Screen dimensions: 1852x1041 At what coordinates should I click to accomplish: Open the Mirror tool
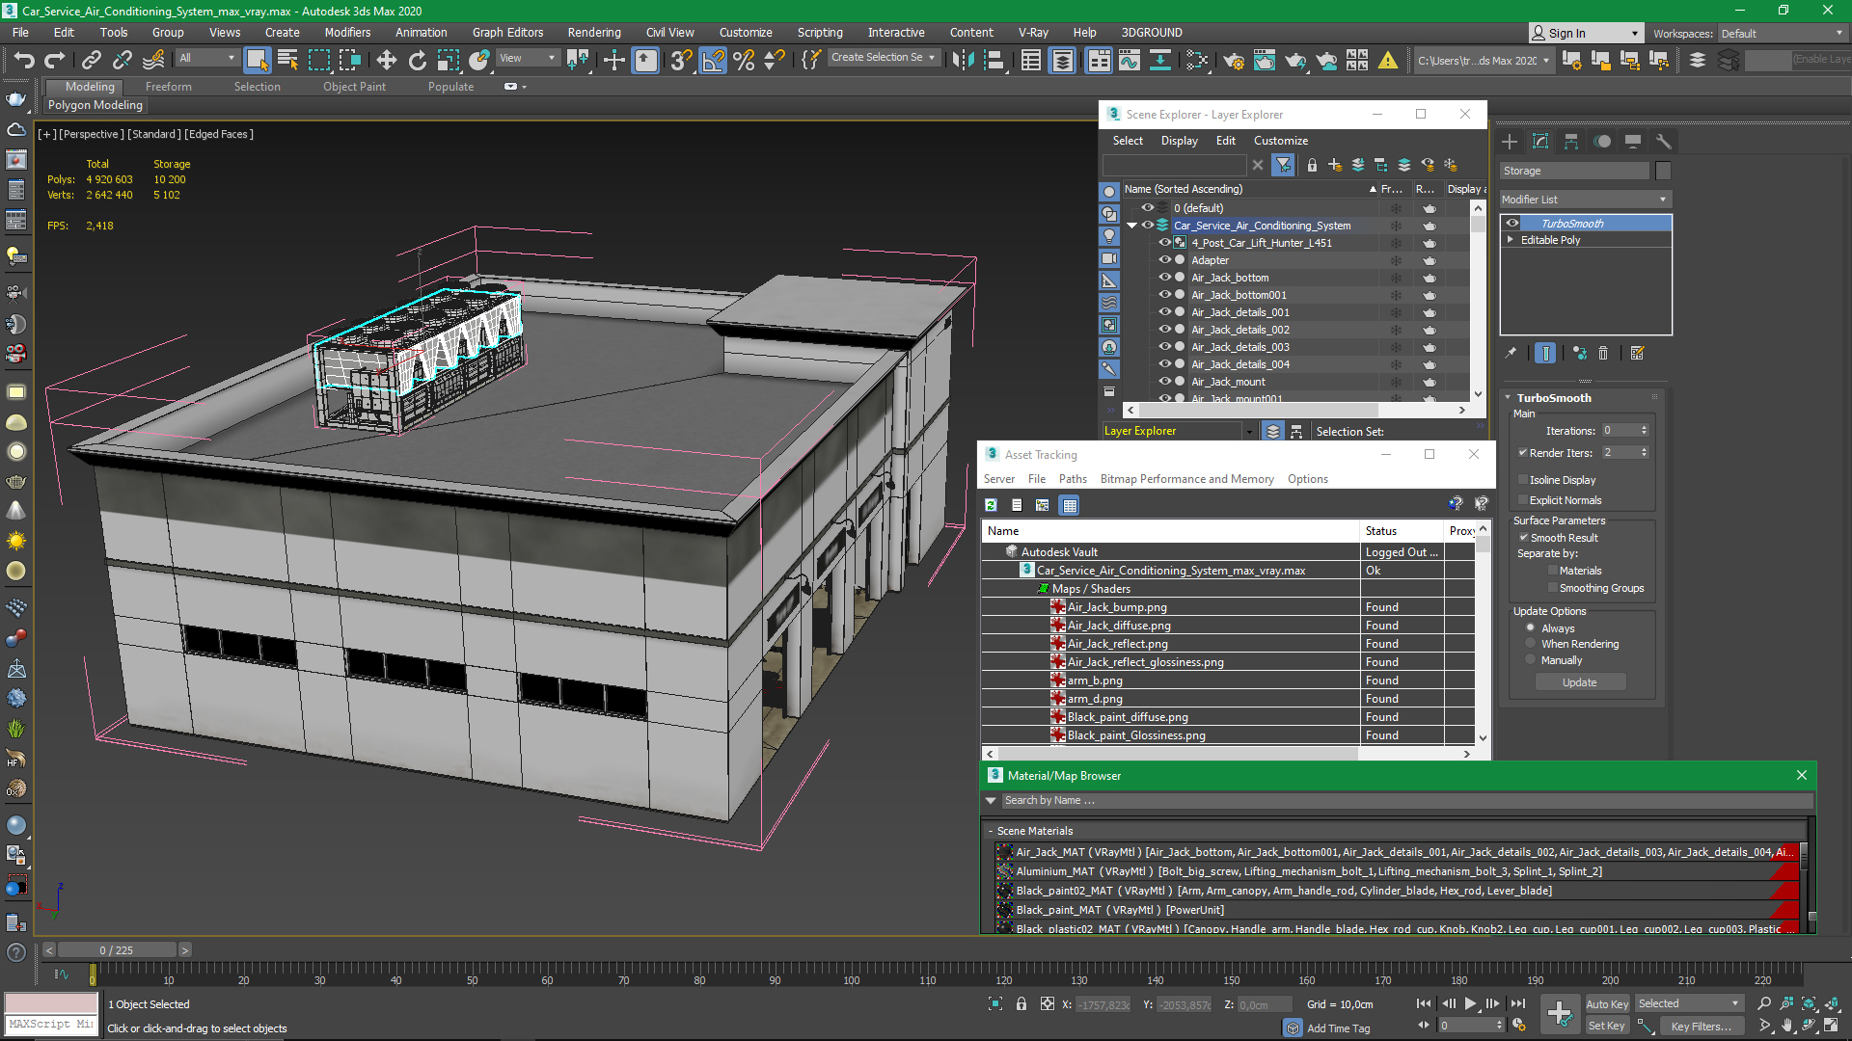coord(962,61)
